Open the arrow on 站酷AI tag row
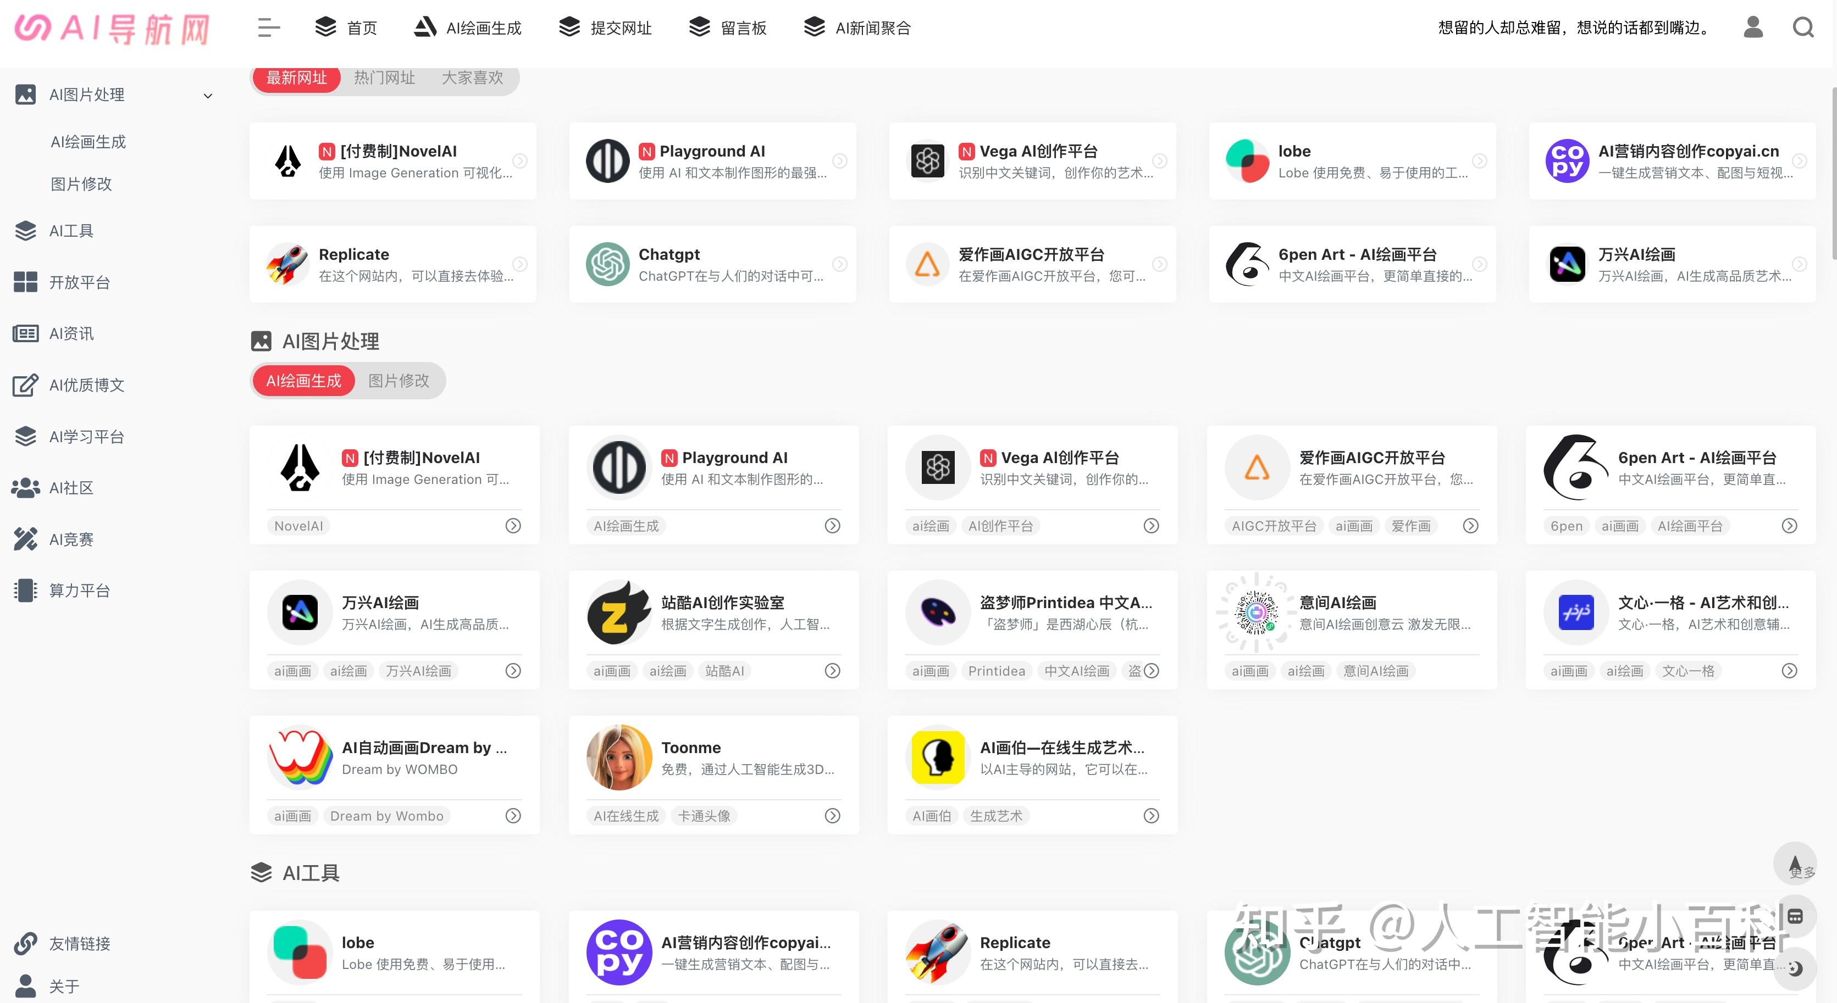Image resolution: width=1837 pixels, height=1003 pixels. [x=832, y=671]
